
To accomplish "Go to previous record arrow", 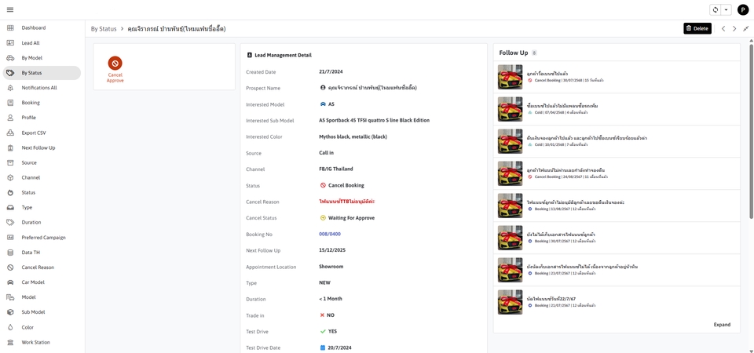I will 723,28.
